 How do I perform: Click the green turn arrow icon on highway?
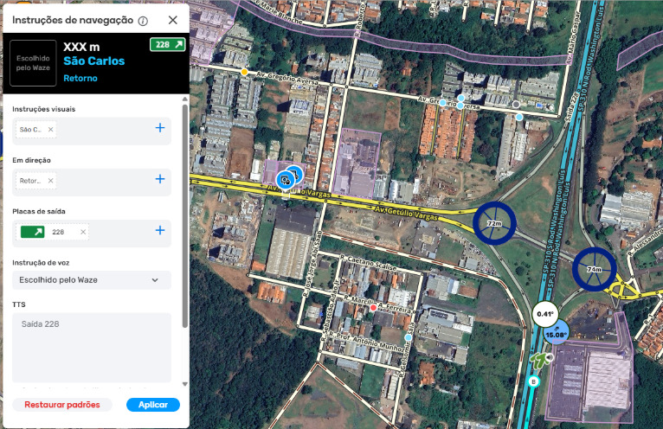point(540,361)
